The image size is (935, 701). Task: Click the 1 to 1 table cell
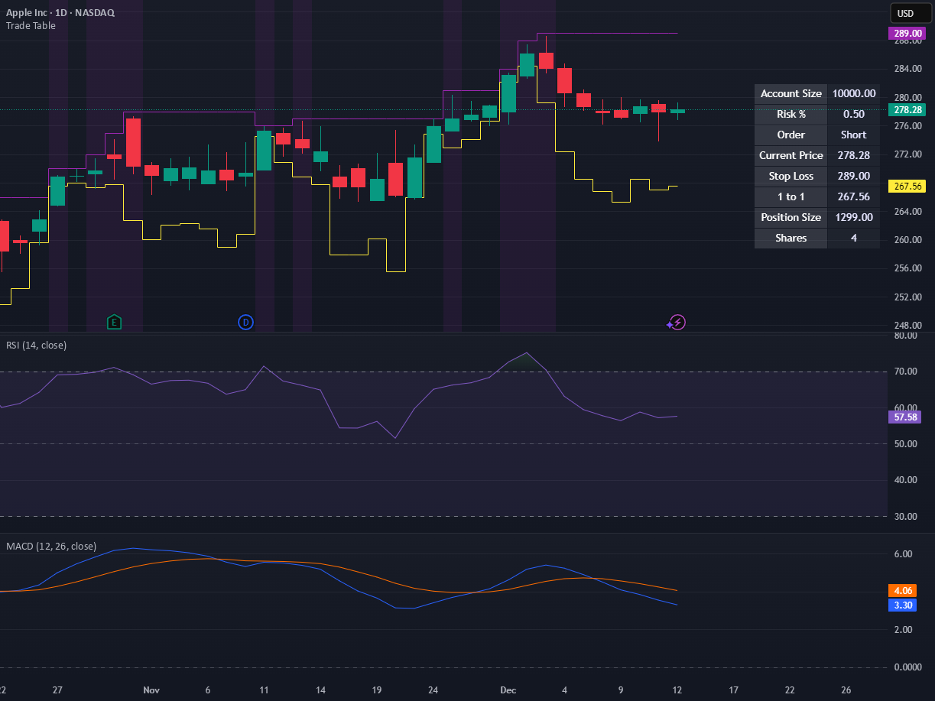[791, 196]
